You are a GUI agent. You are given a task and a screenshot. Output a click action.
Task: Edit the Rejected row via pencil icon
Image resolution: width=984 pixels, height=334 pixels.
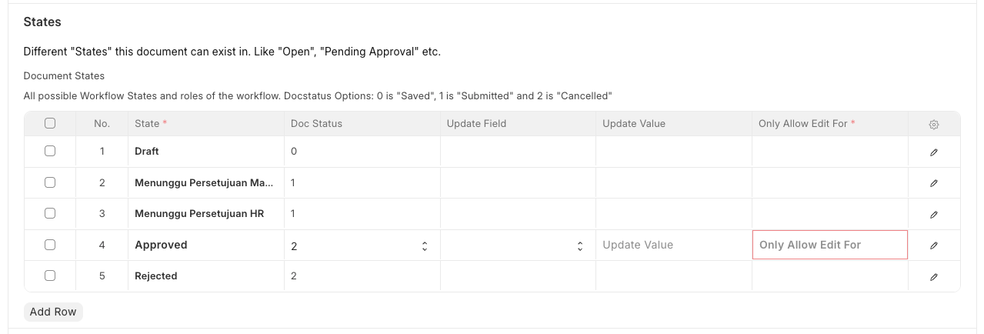click(934, 276)
